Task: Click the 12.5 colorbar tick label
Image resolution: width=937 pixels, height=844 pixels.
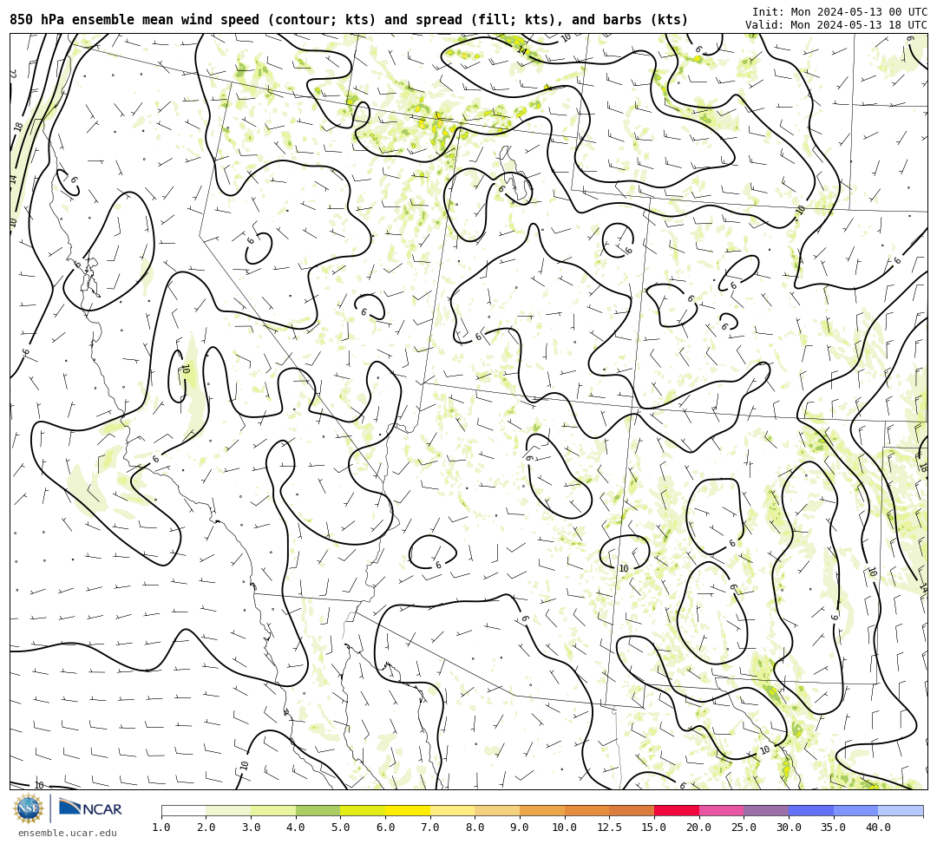Action: tap(610, 828)
